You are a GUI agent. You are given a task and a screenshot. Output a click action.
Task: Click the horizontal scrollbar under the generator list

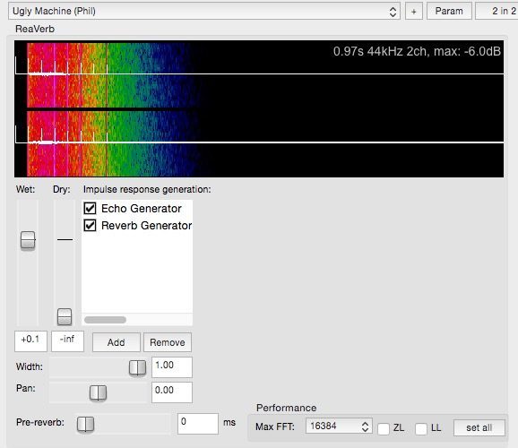coord(105,320)
